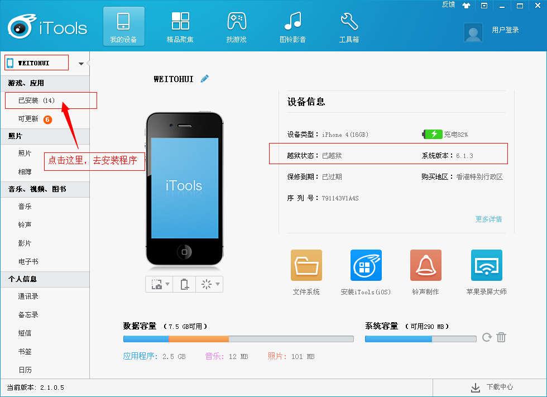Open the 文件系统 folder icon
Image resolution: width=547 pixels, height=397 pixels.
pyautogui.click(x=306, y=265)
